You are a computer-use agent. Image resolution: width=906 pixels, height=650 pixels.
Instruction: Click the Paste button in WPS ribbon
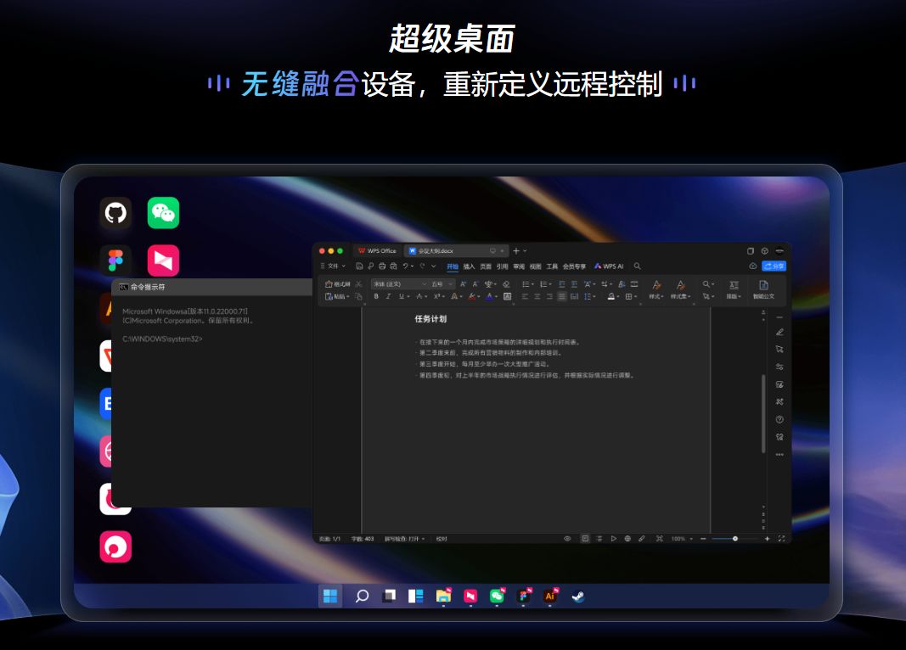(x=337, y=297)
